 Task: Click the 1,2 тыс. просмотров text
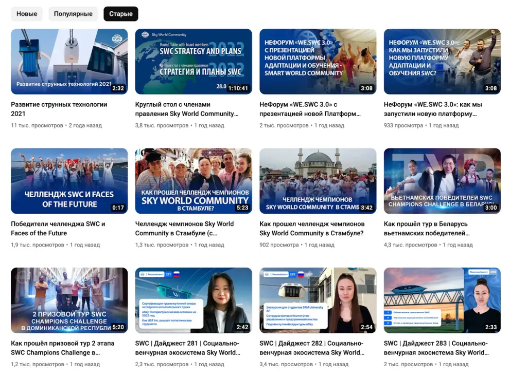tap(37, 364)
